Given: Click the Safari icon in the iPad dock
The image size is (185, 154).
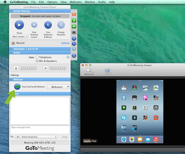Looking at the screenshot, I should [x=124, y=139].
